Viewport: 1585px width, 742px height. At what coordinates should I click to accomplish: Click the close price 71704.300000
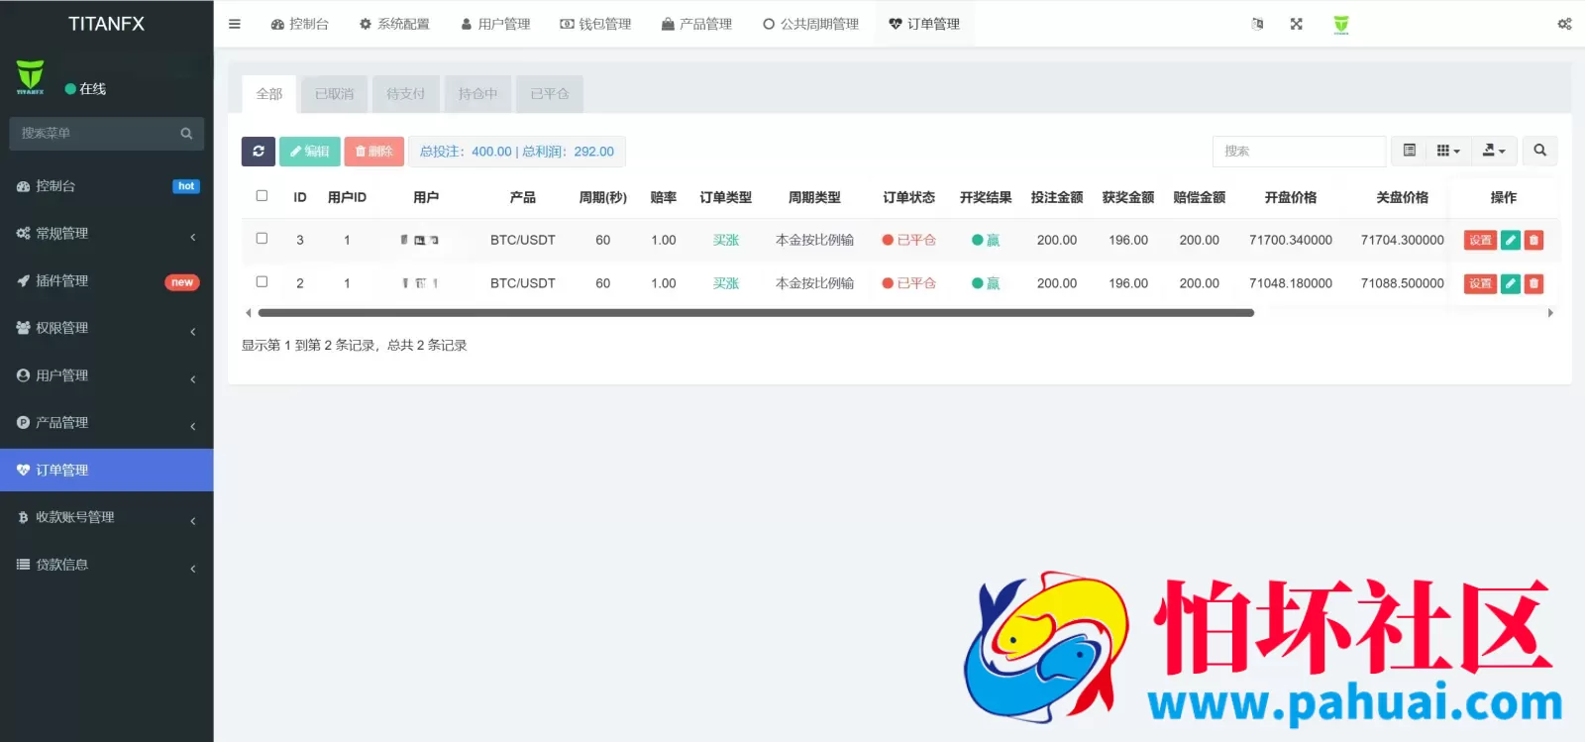[x=1402, y=240]
